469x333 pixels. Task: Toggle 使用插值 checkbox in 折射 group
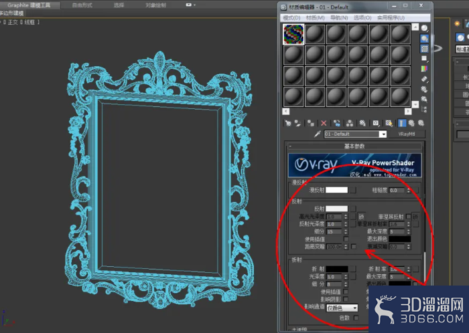[x=346, y=292]
